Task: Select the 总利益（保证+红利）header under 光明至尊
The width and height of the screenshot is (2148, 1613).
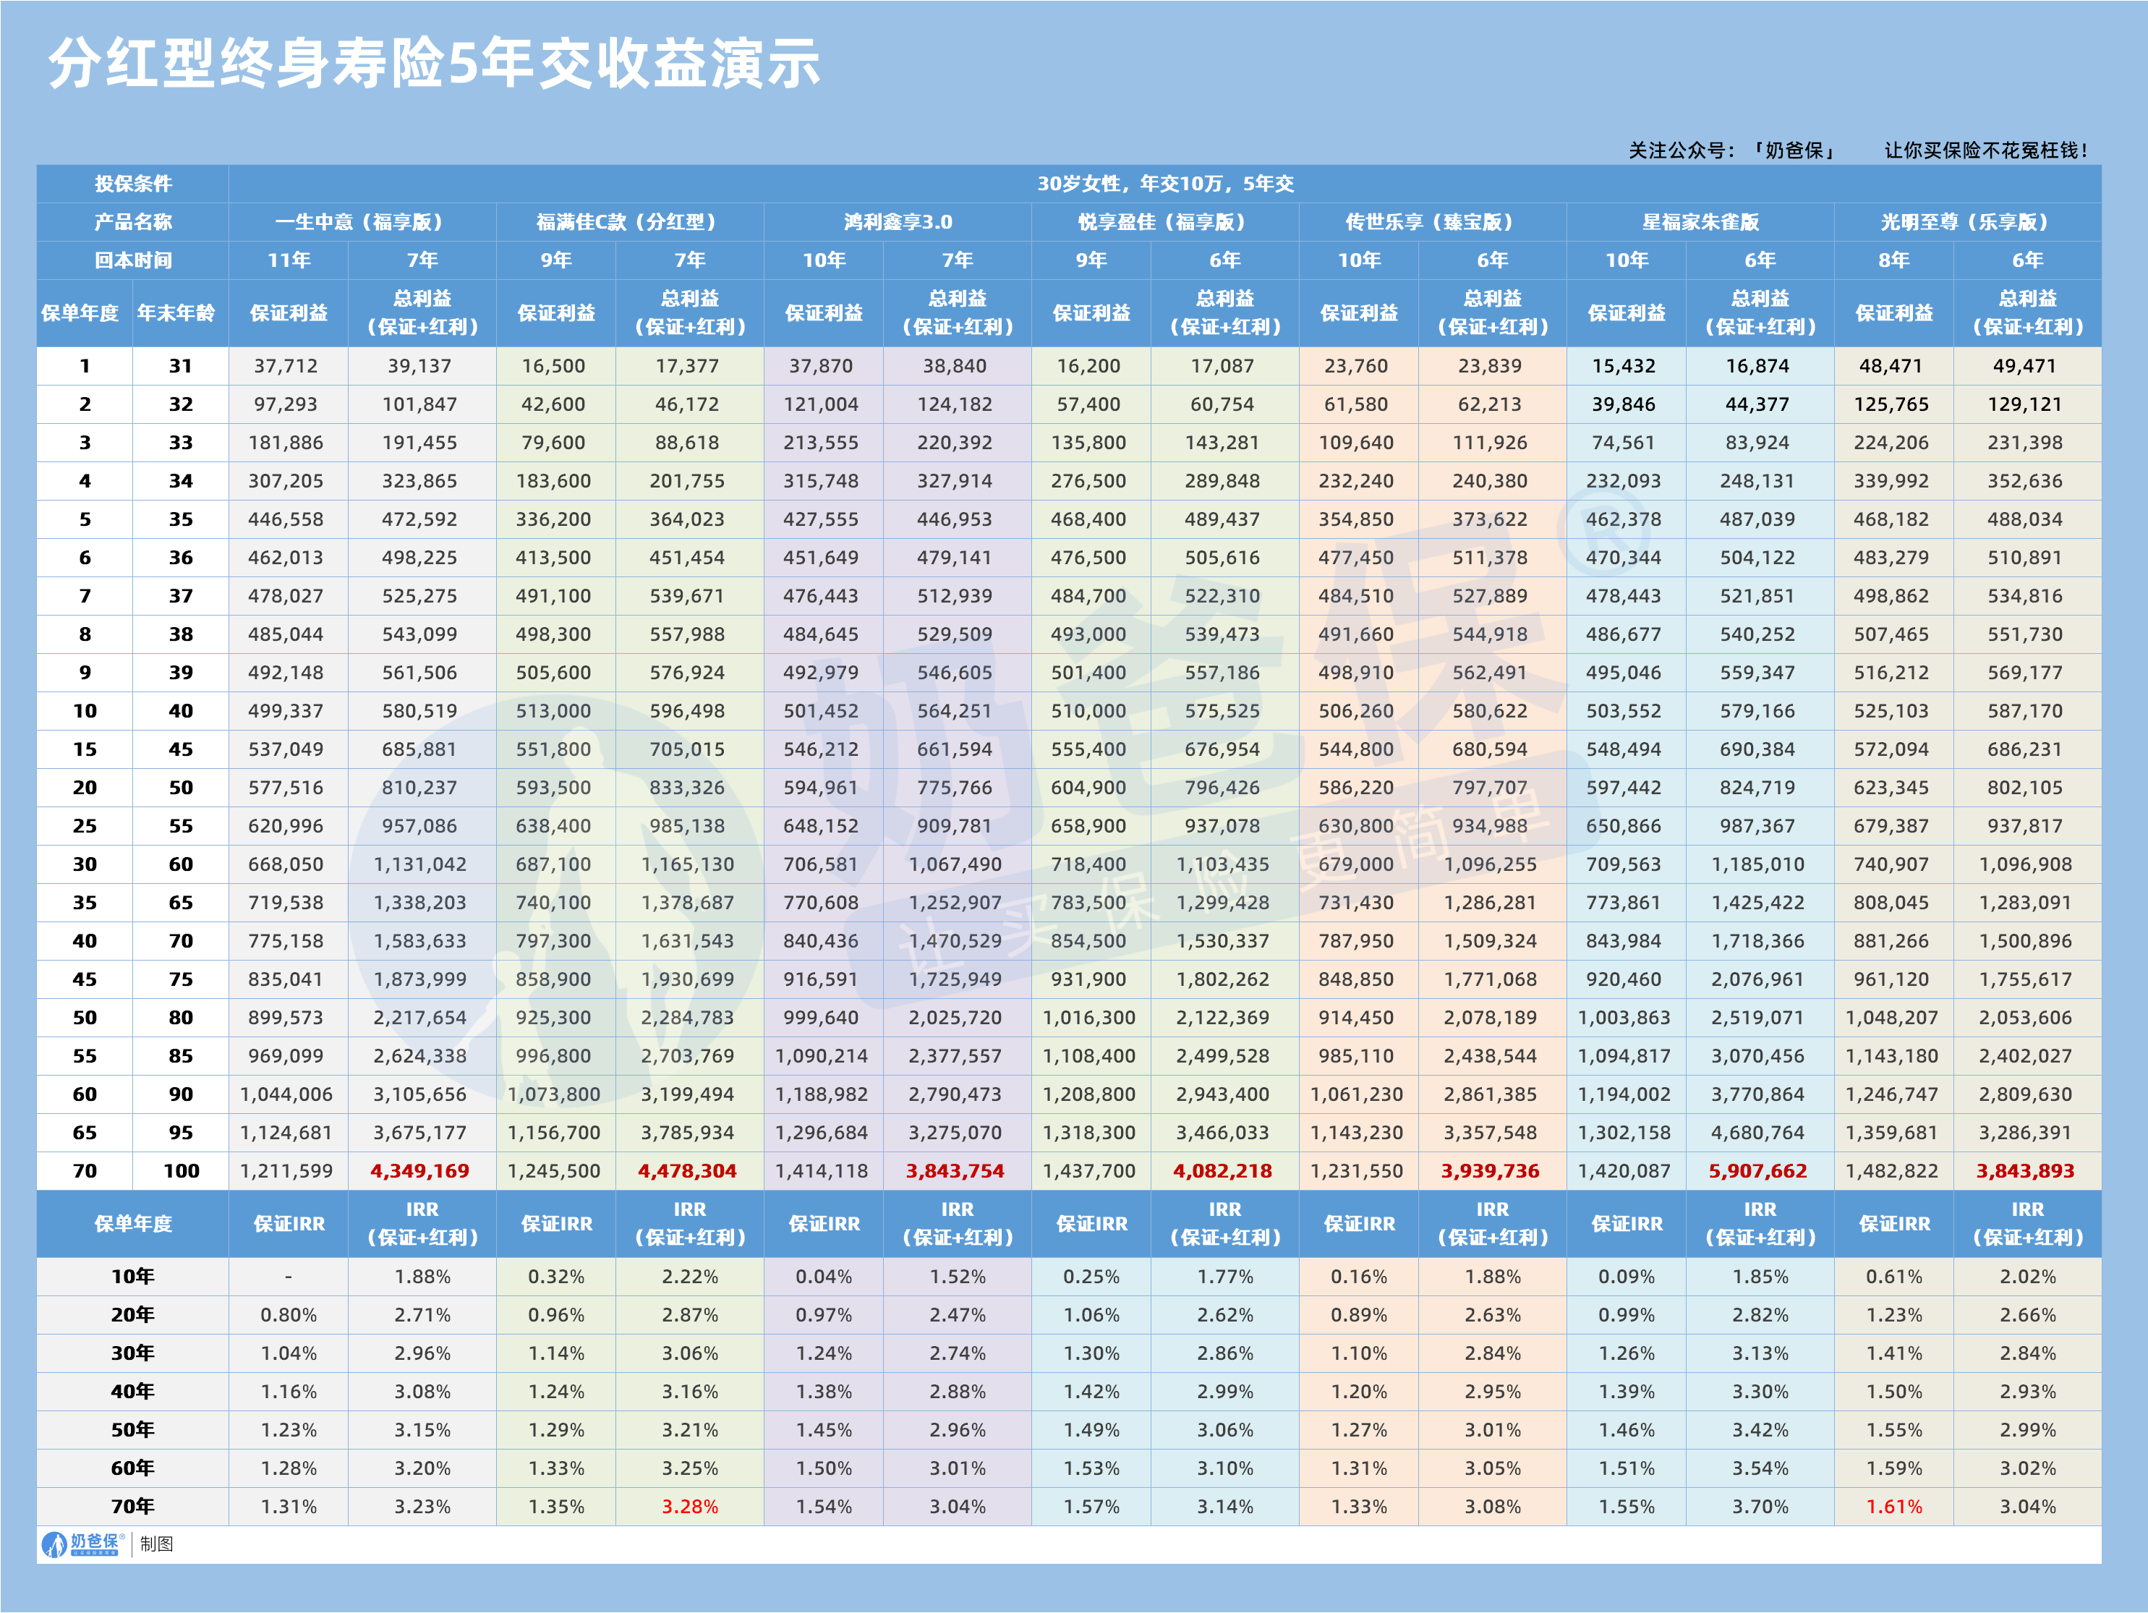Action: (x=2028, y=311)
